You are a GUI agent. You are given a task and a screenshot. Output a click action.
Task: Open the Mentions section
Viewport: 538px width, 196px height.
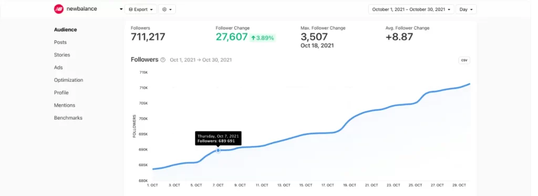tap(65, 105)
